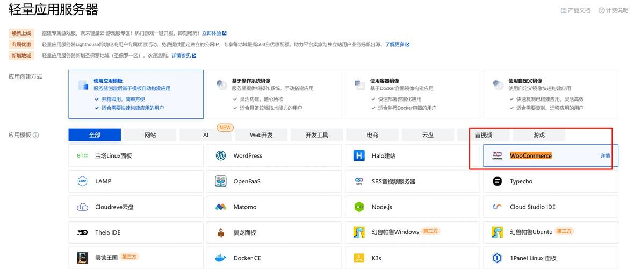Choose the 使用自定义镜像 creation option

[551, 94]
